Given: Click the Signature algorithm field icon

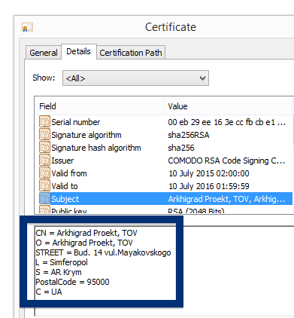Looking at the screenshot, I should pyautogui.click(x=44, y=135).
